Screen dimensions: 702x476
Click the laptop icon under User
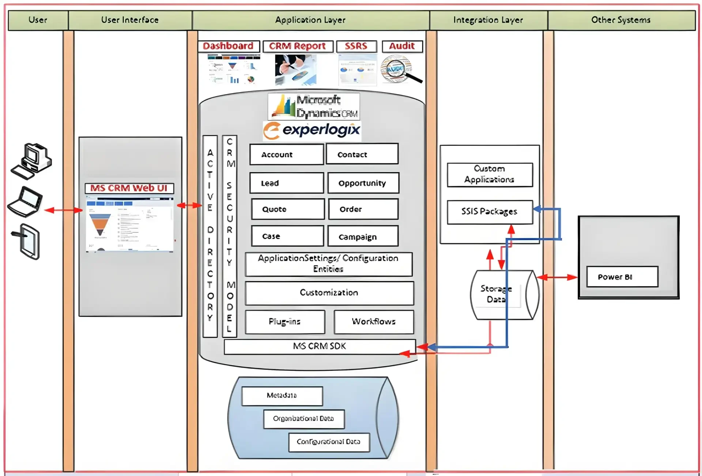(25, 201)
